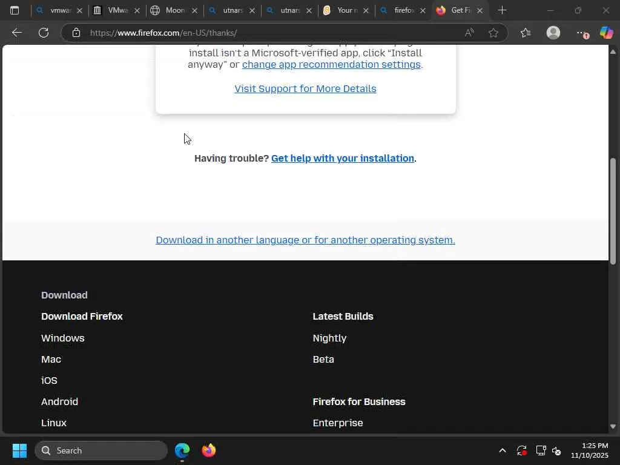Open 'Visit Support for More Details' link
Viewport: 620px width, 465px height.
tap(305, 88)
